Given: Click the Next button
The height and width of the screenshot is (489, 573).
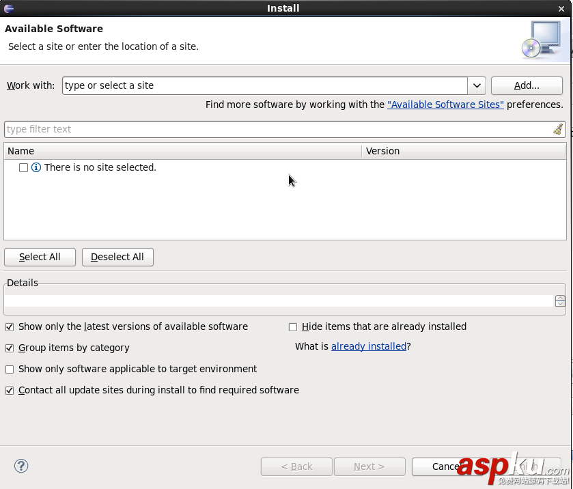Looking at the screenshot, I should click(x=369, y=466).
